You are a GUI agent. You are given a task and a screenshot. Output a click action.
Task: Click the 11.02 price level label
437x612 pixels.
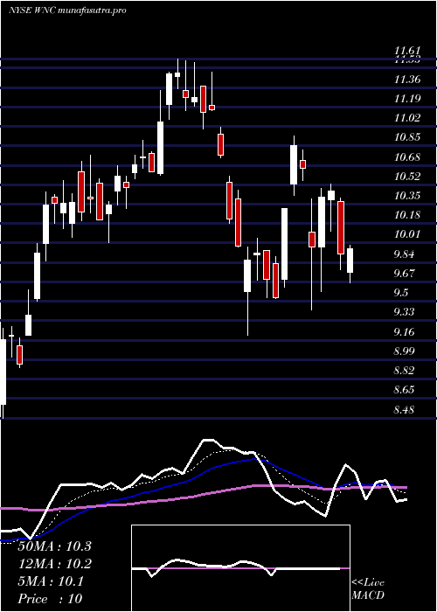point(407,118)
